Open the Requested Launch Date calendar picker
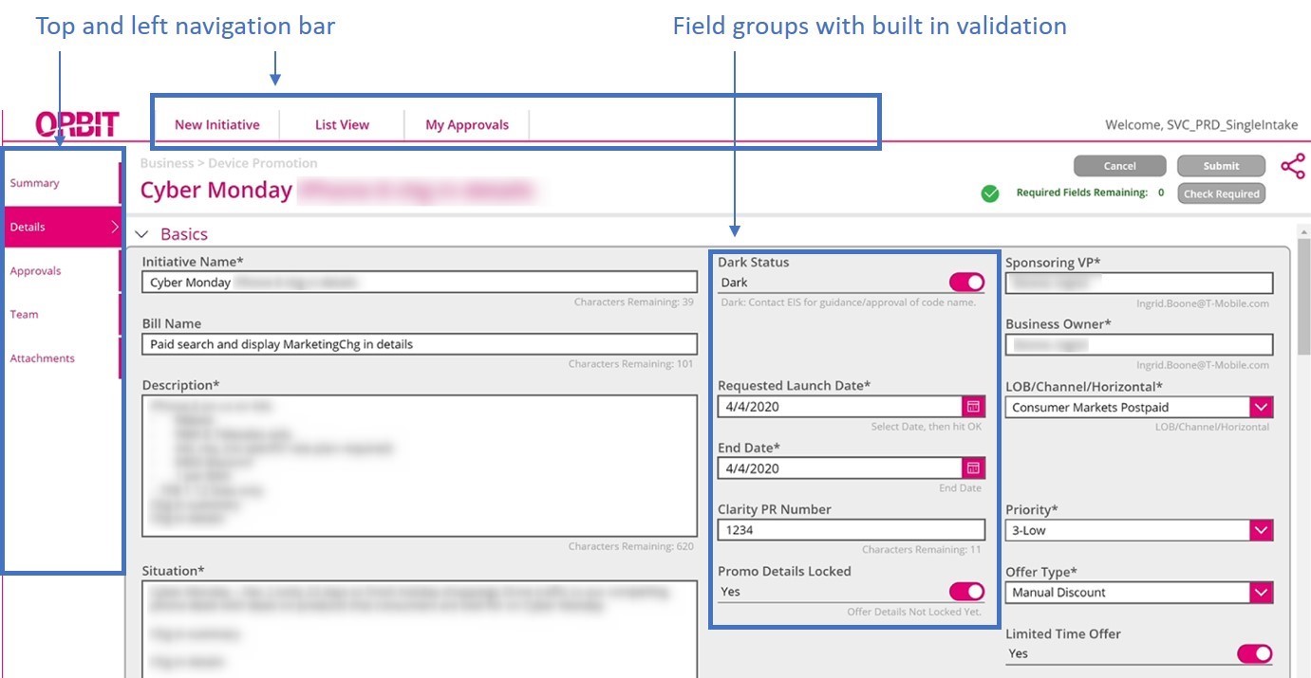The image size is (1311, 678). click(x=972, y=407)
